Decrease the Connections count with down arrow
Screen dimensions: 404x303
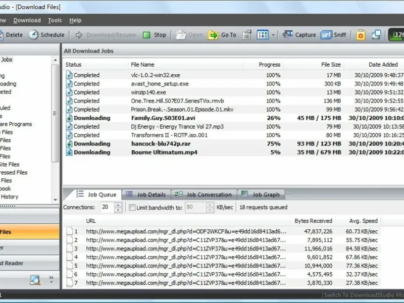coord(118,210)
